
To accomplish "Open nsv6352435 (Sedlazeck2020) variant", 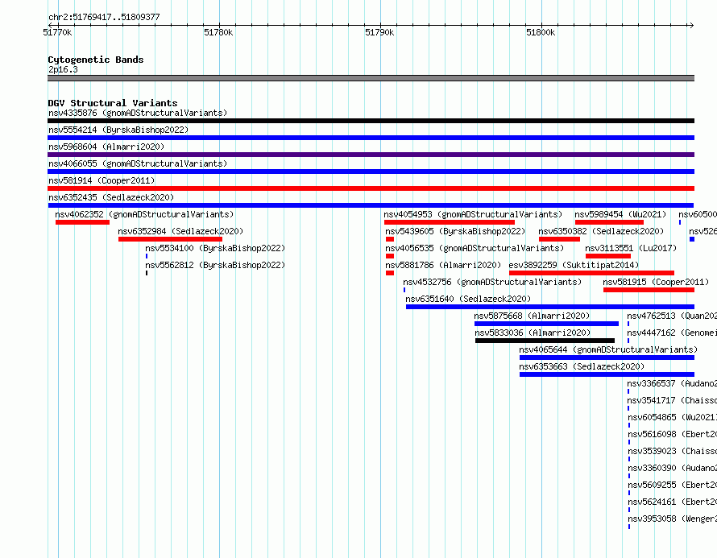I will pos(111,197).
